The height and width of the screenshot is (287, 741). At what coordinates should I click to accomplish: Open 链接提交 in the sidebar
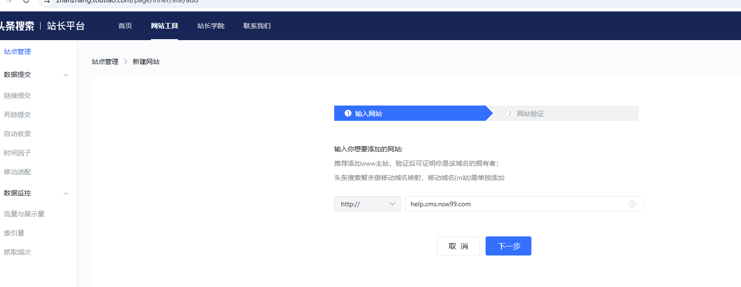click(17, 96)
